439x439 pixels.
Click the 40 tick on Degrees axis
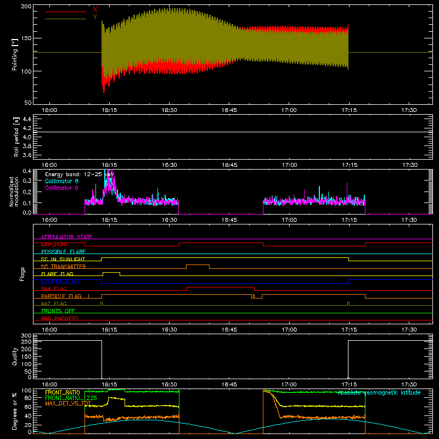tap(28, 416)
